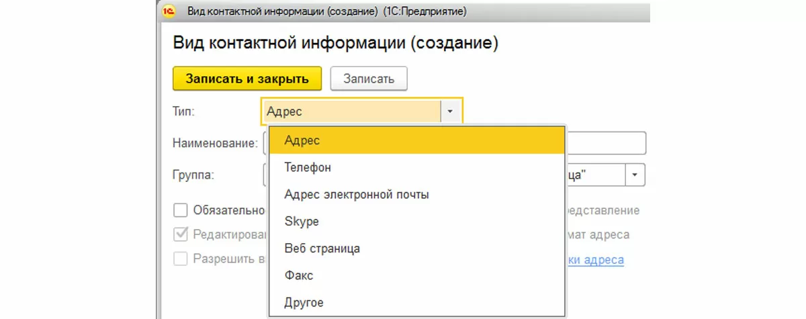The width and height of the screenshot is (806, 319).
Task: Click the 1C application logo icon
Action: click(x=167, y=11)
